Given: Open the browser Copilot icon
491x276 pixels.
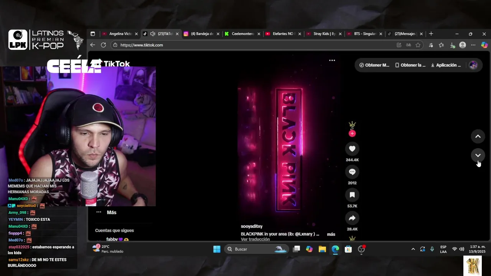Looking at the screenshot, I should pos(484,45).
